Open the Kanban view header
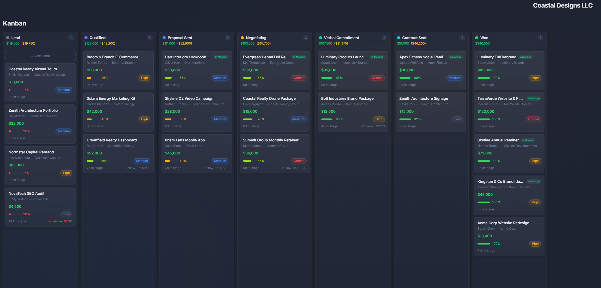Screen dimensions: 601x288 tap(14, 23)
